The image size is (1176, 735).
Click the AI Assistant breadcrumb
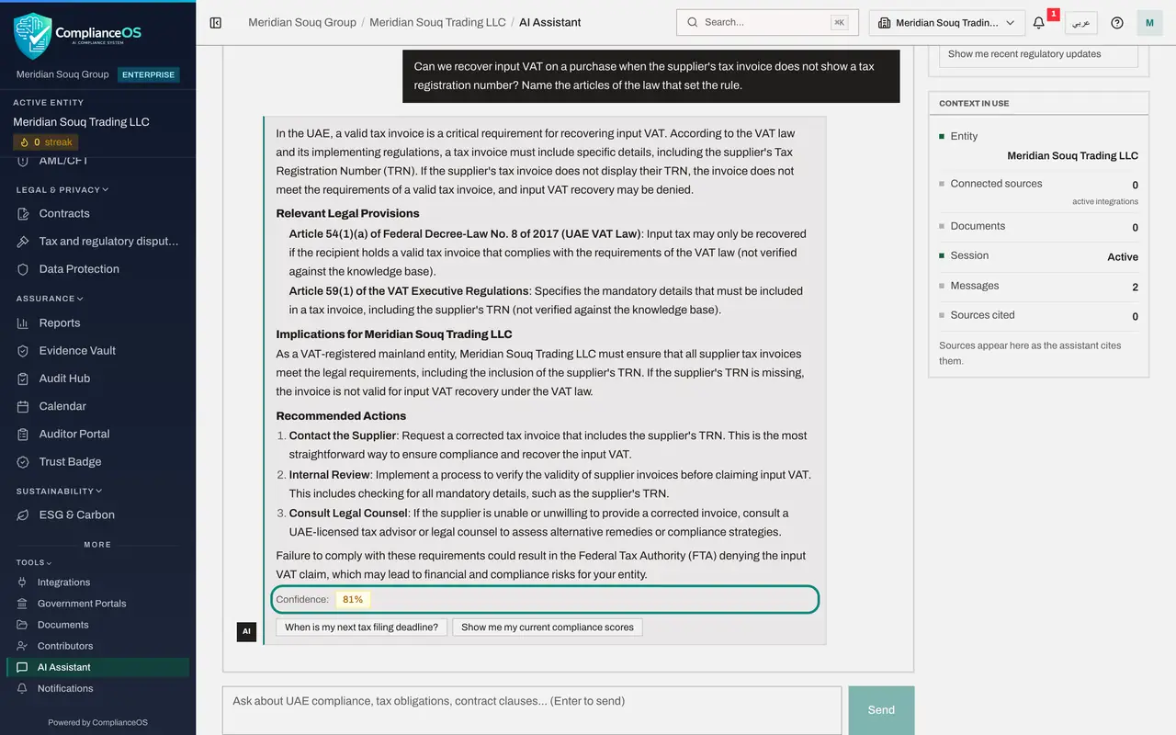pos(550,22)
